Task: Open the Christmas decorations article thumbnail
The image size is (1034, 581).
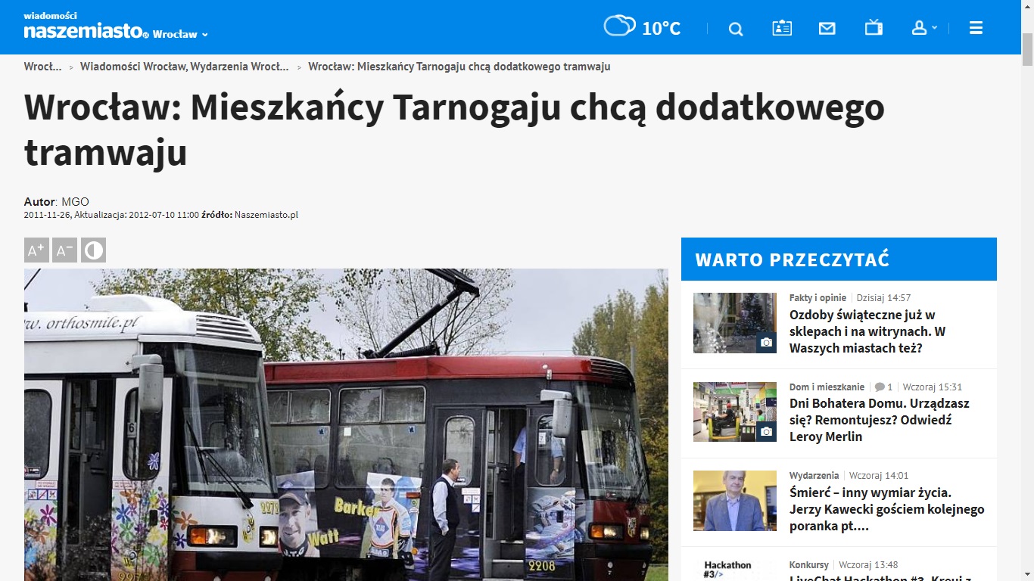Action: [x=735, y=323]
